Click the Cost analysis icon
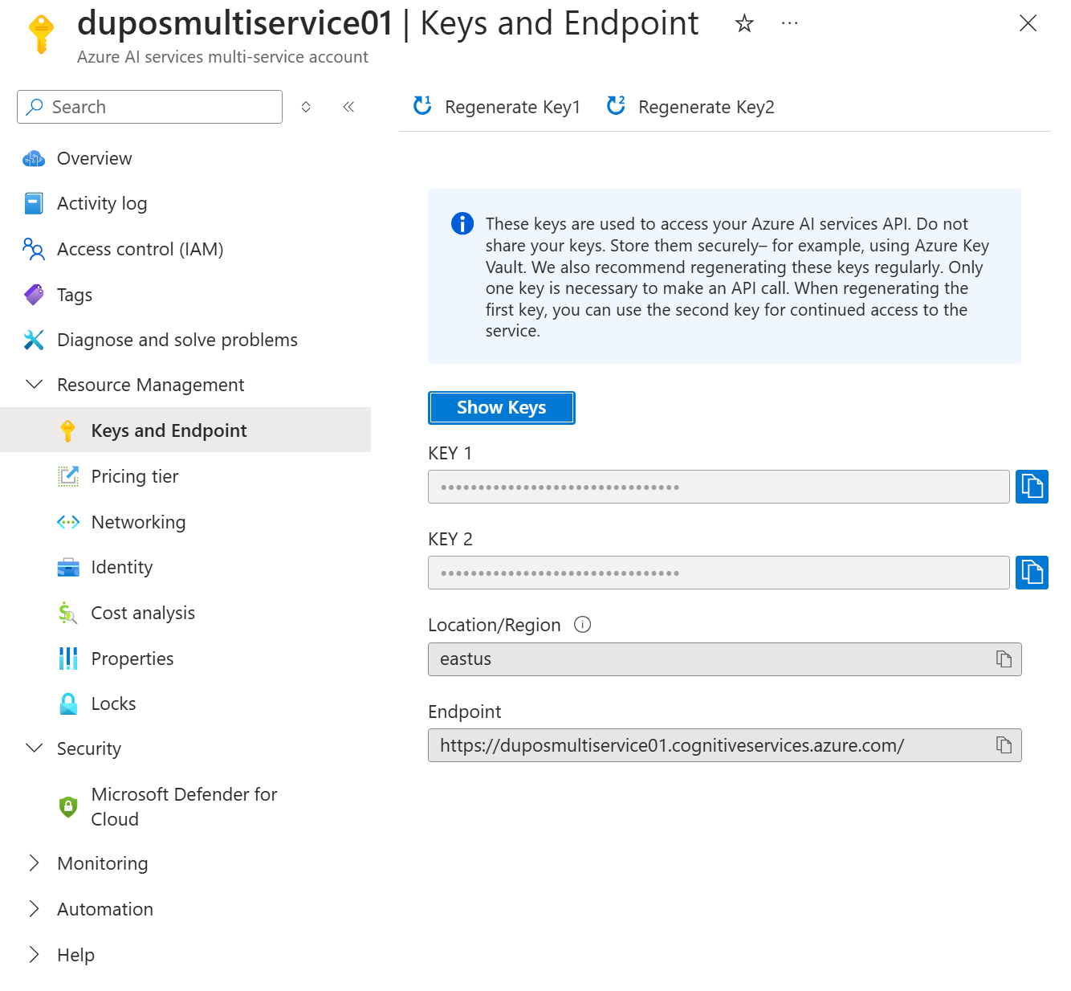The width and height of the screenshot is (1071, 991). point(68,613)
